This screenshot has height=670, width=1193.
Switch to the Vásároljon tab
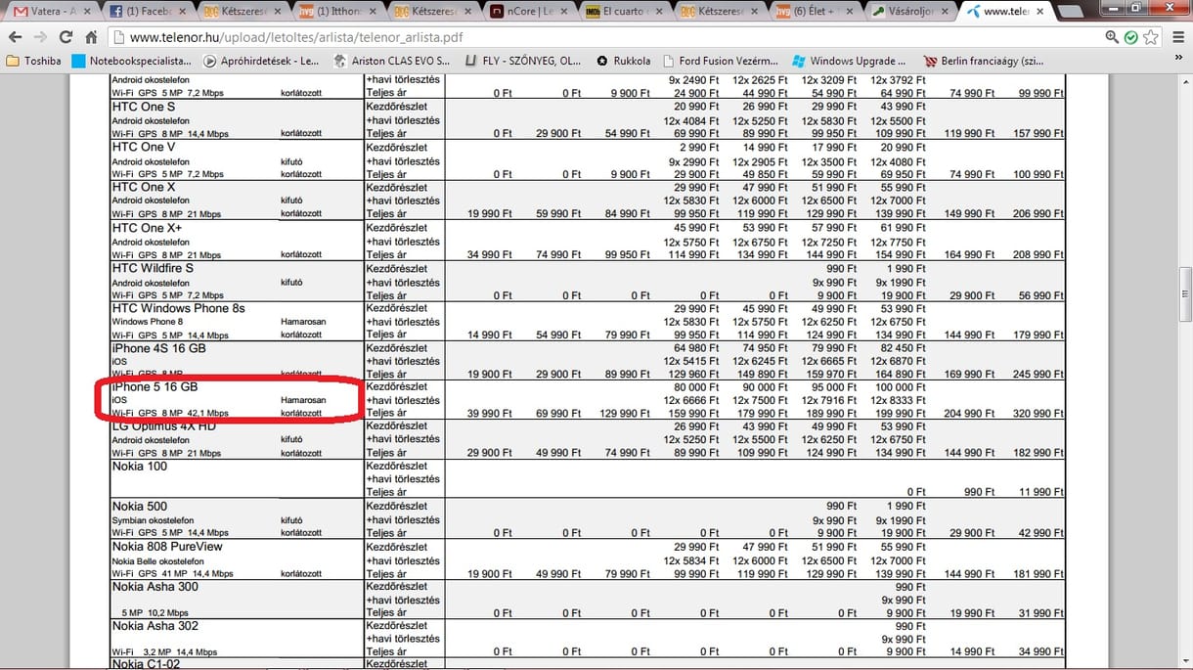coord(909,12)
